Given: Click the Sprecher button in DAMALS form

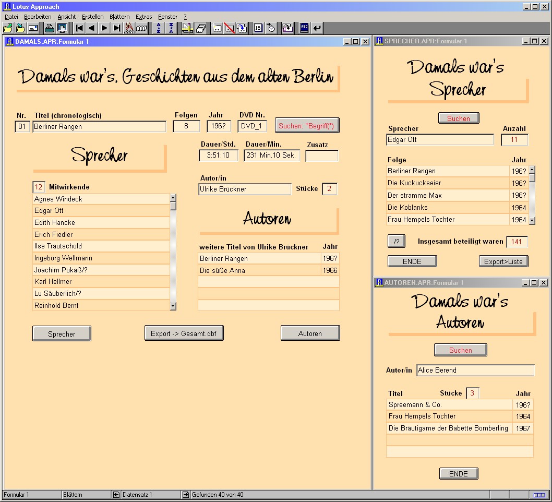Looking at the screenshot, I should pyautogui.click(x=62, y=333).
